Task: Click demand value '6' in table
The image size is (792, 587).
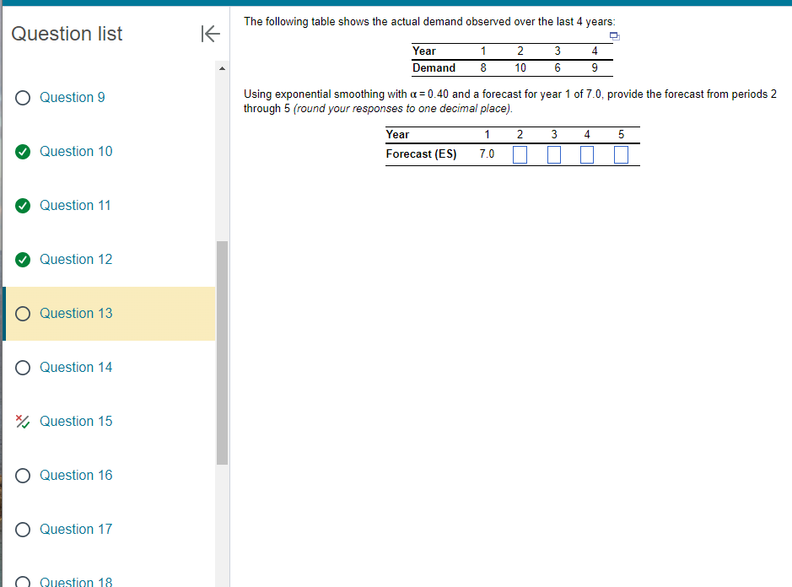Action: [x=558, y=67]
